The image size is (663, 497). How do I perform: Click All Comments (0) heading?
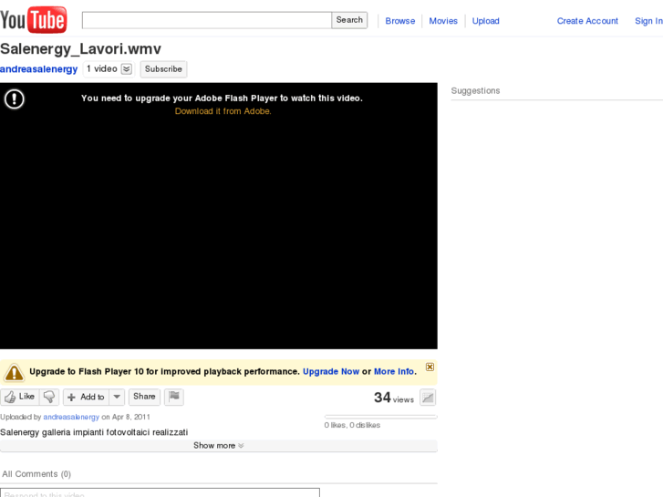tap(36, 473)
